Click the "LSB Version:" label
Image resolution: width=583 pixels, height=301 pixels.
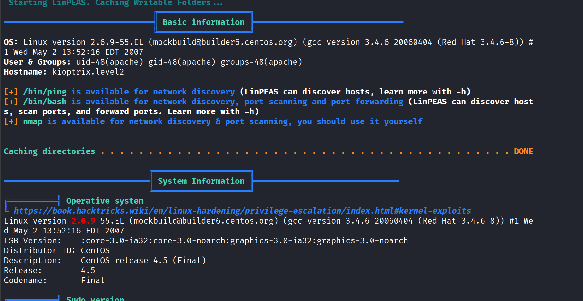32,240
